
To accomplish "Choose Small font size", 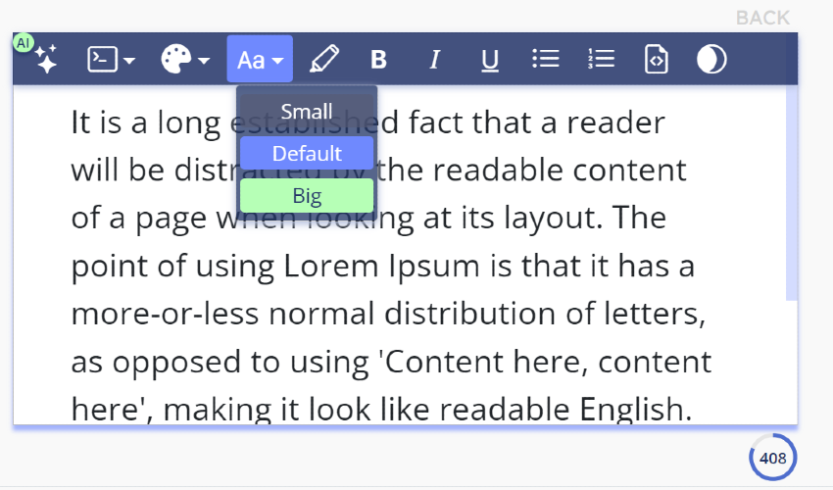I will click(307, 111).
